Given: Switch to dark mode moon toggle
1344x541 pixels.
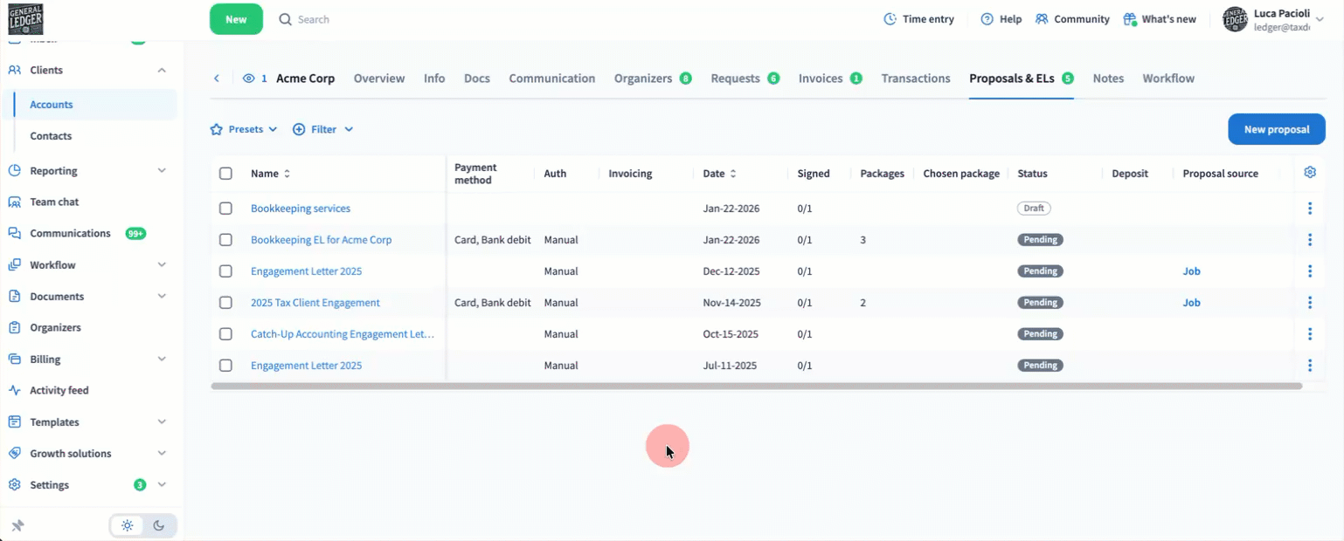Looking at the screenshot, I should [159, 525].
